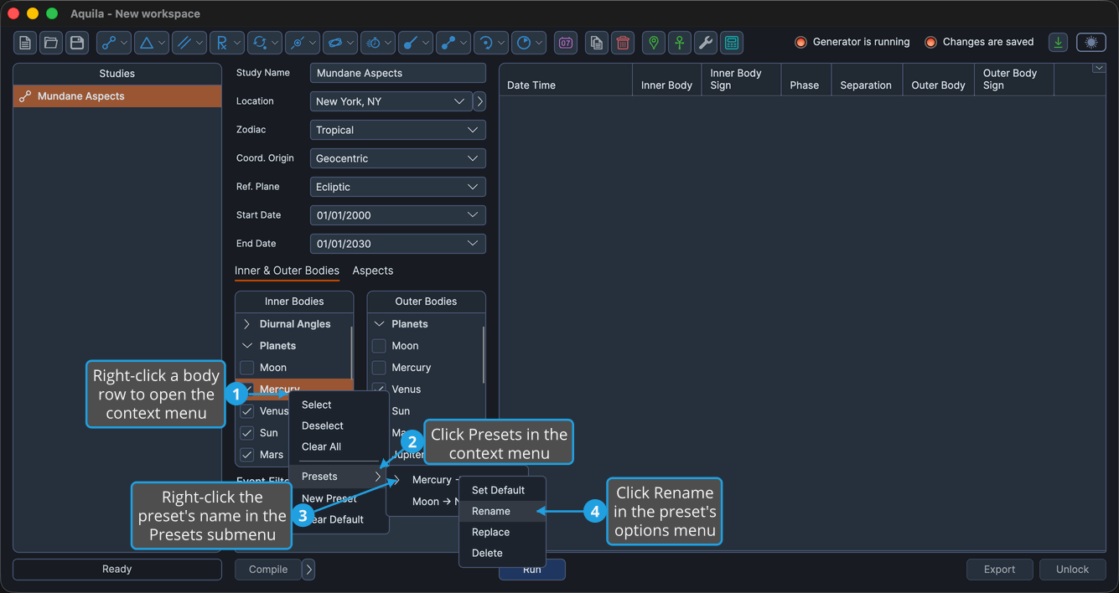
Task: Click the Unlock button
Action: pyautogui.click(x=1072, y=570)
